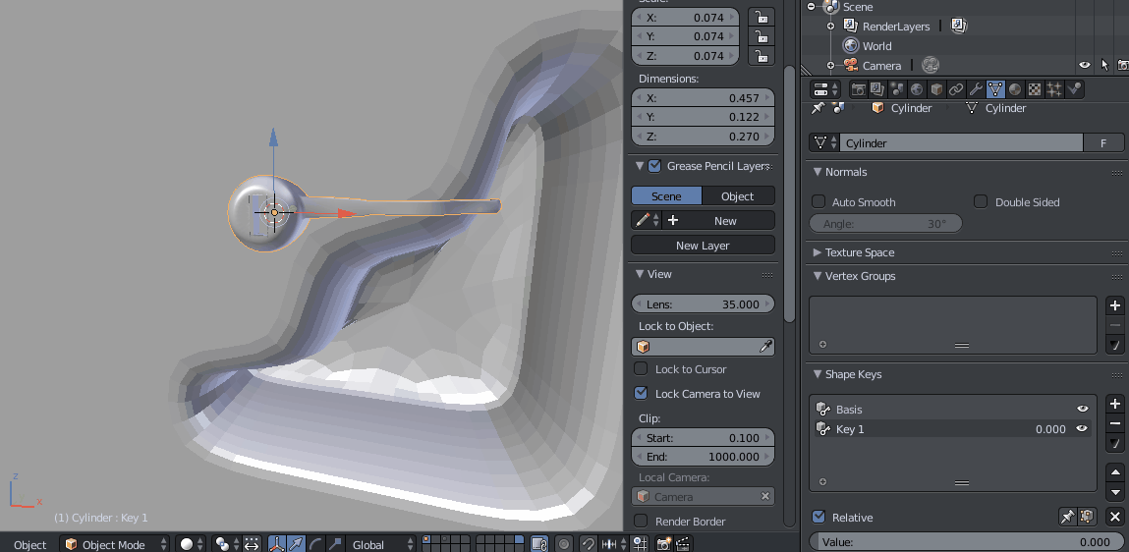Collapse the View panel

(x=640, y=274)
